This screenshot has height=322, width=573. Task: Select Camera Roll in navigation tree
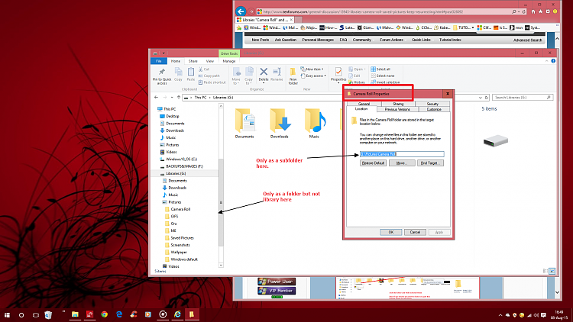(180, 209)
